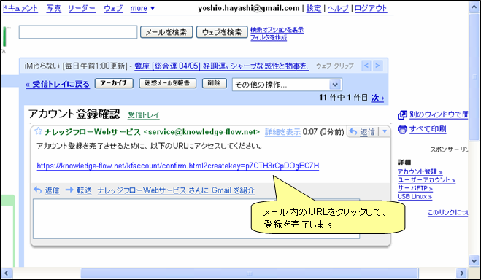
Task: Click 別のウィンドウで開く link
Action: [x=439, y=114]
